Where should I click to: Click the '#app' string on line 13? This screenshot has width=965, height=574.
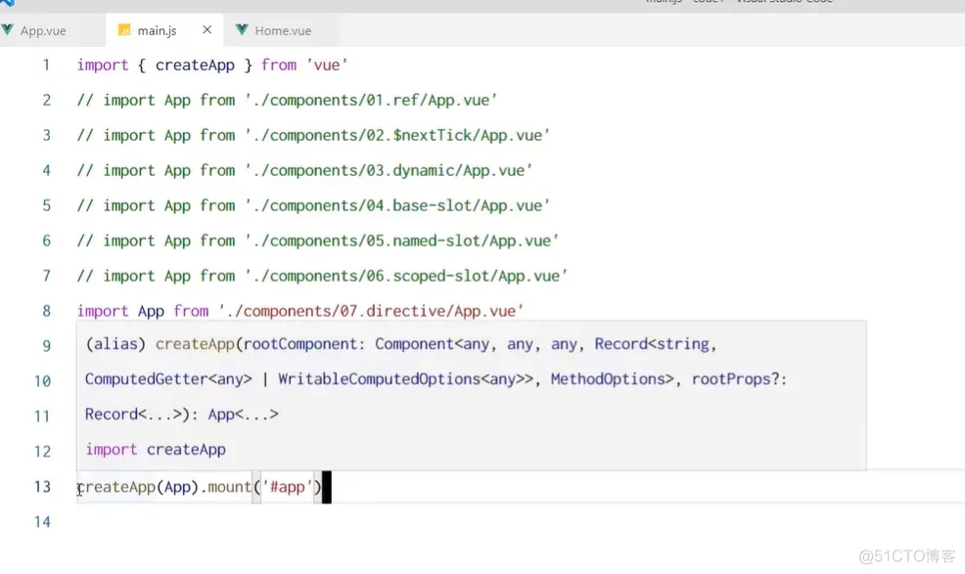click(288, 487)
